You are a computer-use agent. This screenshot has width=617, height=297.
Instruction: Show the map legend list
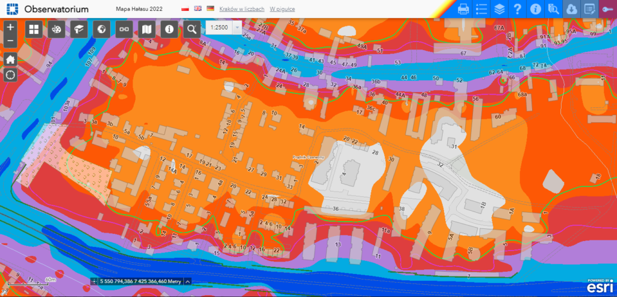[x=481, y=9]
